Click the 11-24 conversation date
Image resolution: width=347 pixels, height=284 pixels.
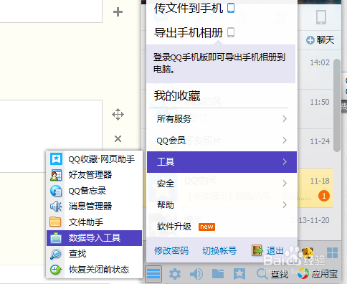320,141
